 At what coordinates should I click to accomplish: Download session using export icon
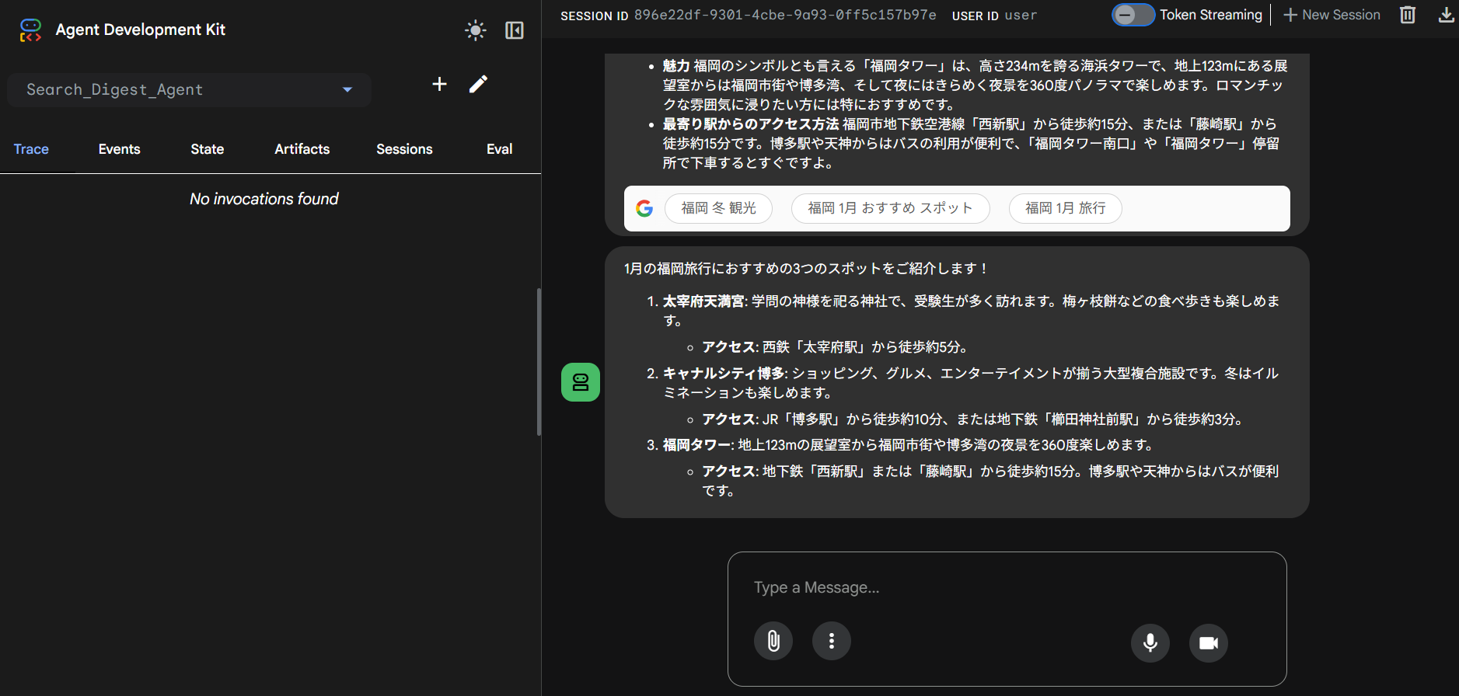tap(1446, 15)
